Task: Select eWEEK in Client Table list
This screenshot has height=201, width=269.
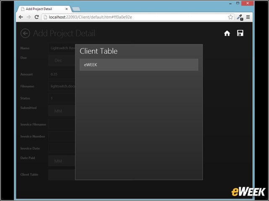Action: pyautogui.click(x=139, y=65)
